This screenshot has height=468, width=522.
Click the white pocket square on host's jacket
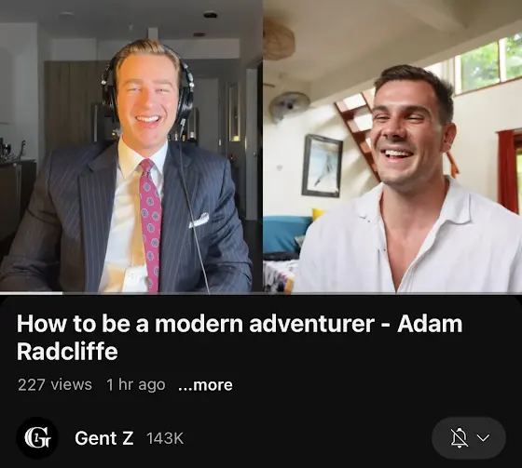[x=199, y=221]
